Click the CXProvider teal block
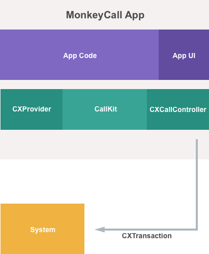Viewport: 209px width, 254px height. [32, 109]
